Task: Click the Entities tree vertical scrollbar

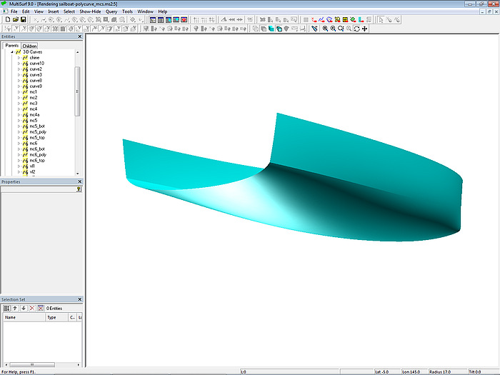Action: [x=77, y=91]
